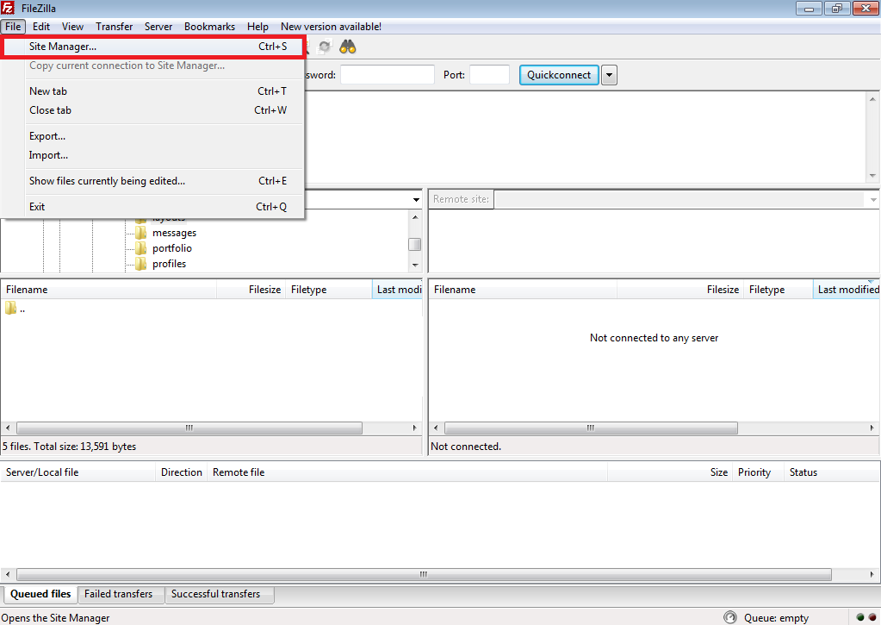Choose New tab menu entry
Image resolution: width=881 pixels, height=625 pixels.
click(x=152, y=91)
